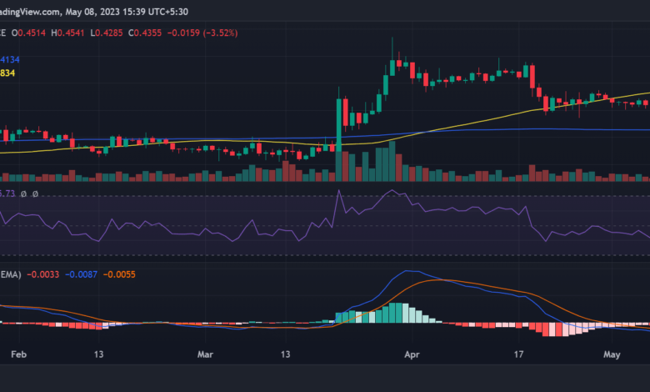Click the tall green breakout candle in late March
Image resolution: width=650 pixels, height=392 pixels.
pyautogui.click(x=338, y=125)
